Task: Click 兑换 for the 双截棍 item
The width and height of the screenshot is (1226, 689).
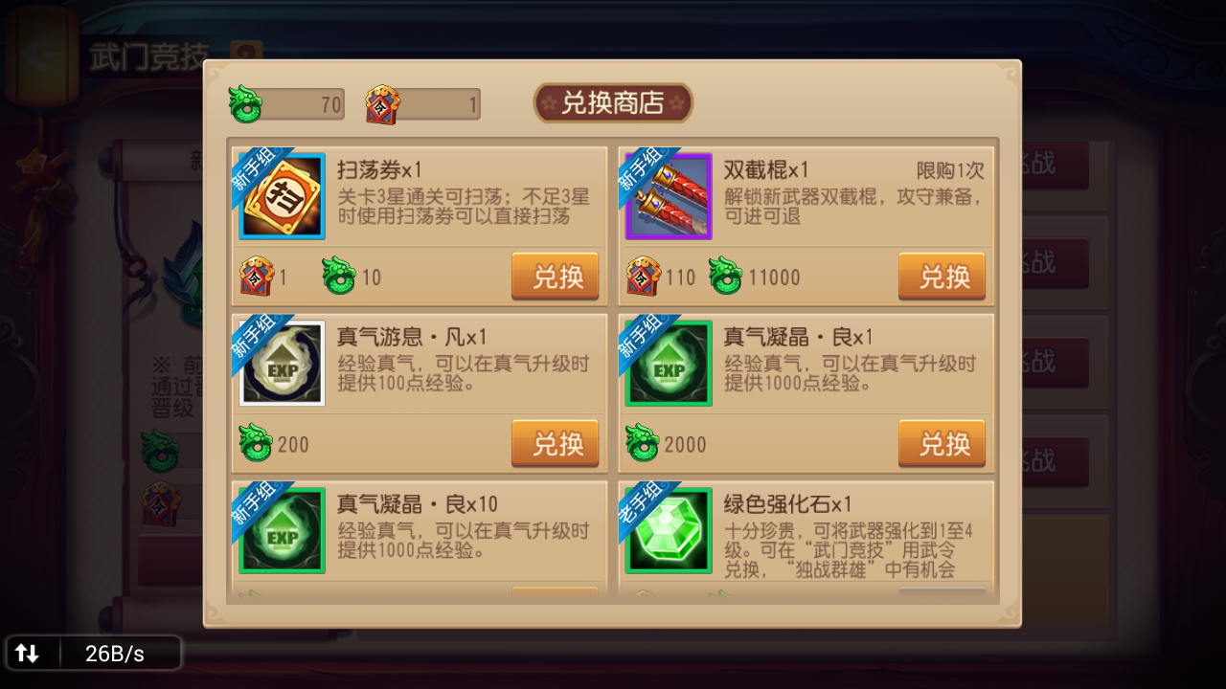Action: pos(942,277)
